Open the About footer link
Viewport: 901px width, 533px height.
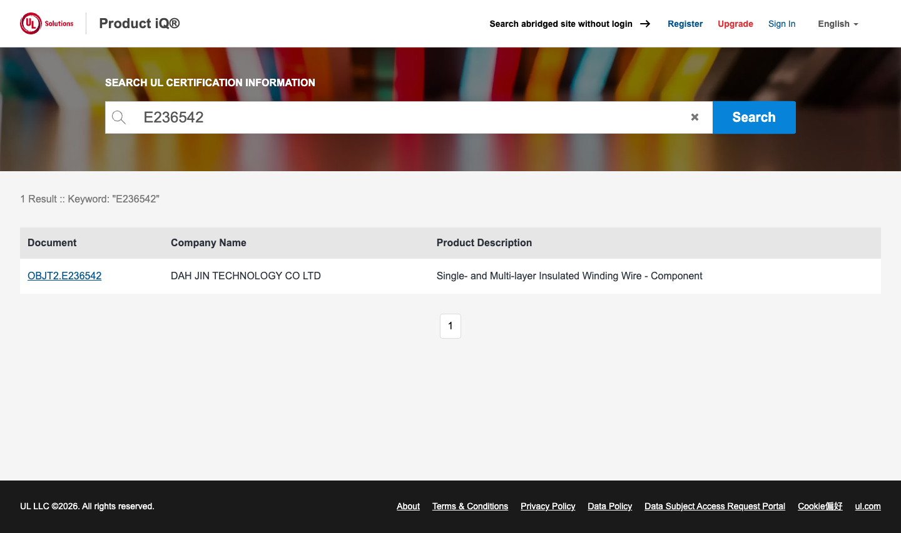coord(408,506)
